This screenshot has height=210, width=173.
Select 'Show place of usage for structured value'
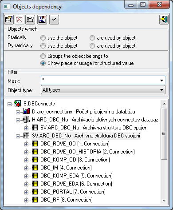coord(43,63)
